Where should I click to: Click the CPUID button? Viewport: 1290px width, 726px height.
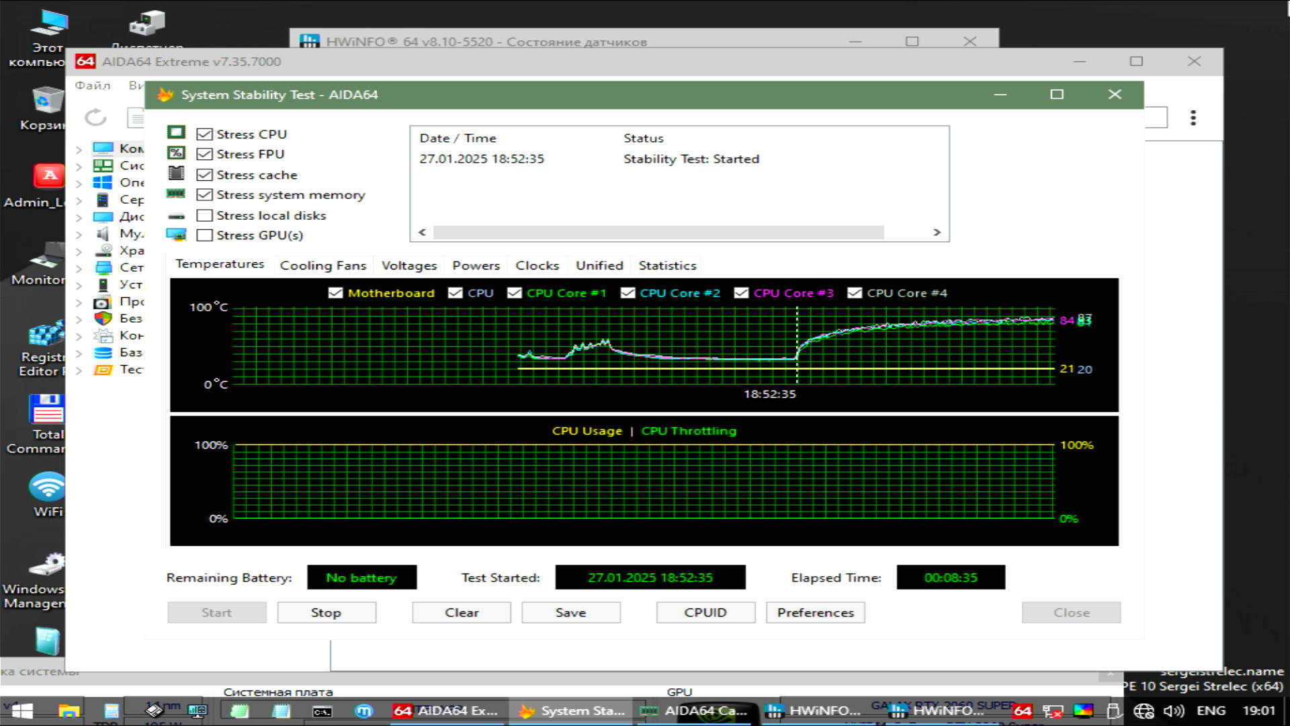705,612
